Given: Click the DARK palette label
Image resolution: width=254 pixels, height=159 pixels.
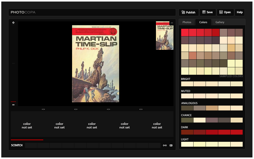Looking at the screenshot, I should pos(185,127).
